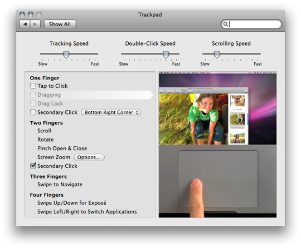Select the Scroll gesture item
This screenshot has width=301, height=248.
(x=45, y=131)
